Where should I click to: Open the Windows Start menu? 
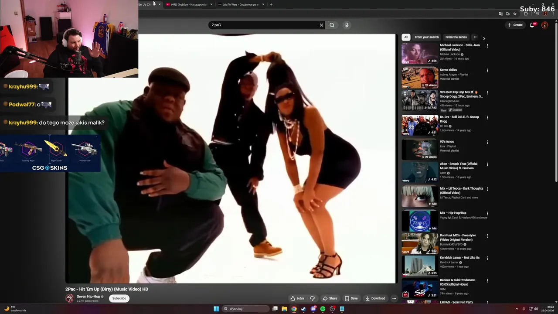[x=216, y=309]
